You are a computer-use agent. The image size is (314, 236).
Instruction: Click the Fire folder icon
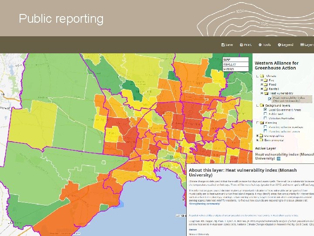[266, 80]
